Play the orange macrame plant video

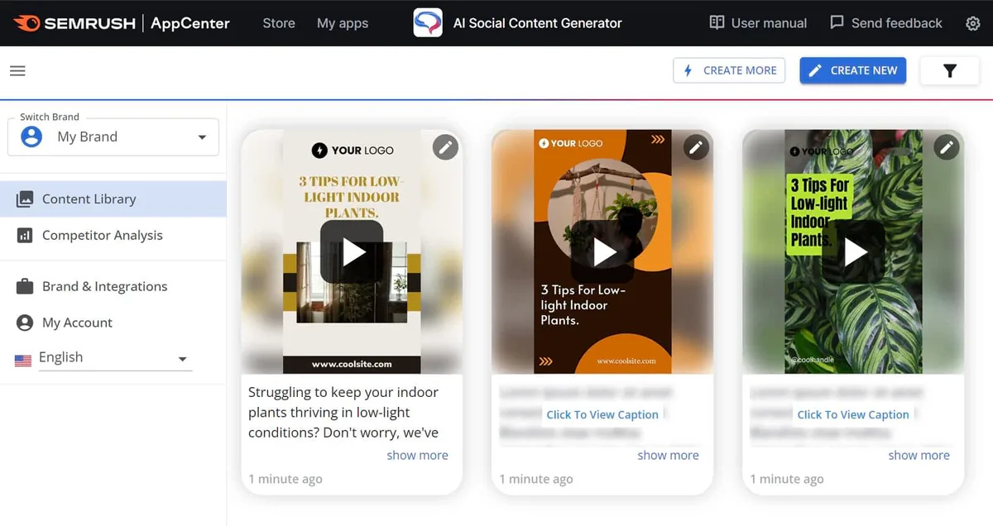click(602, 252)
